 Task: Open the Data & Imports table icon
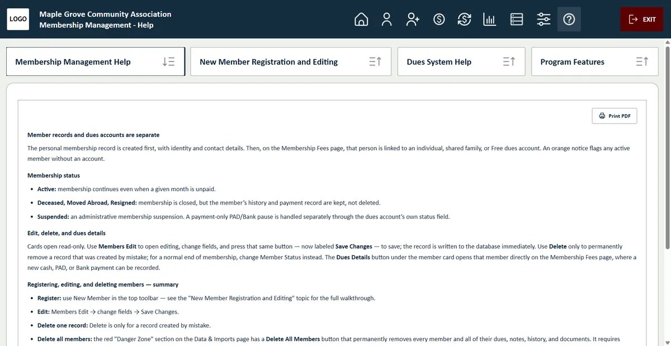[x=517, y=20]
